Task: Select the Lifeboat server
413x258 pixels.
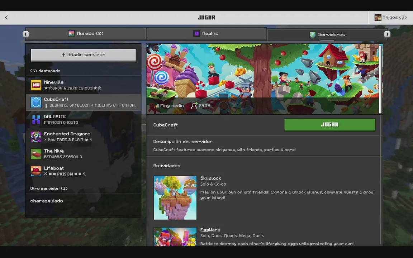Action: (x=83, y=171)
